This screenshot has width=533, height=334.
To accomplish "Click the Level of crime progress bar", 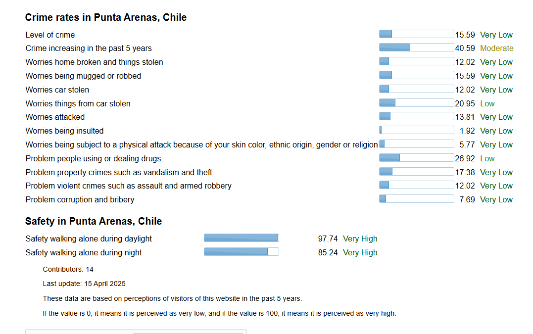I will 416,34.
